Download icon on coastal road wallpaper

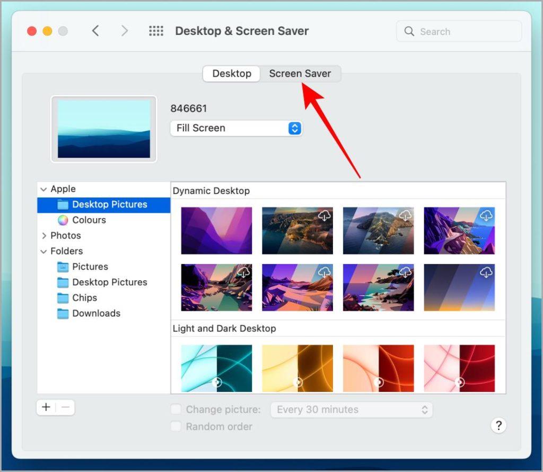coord(486,216)
